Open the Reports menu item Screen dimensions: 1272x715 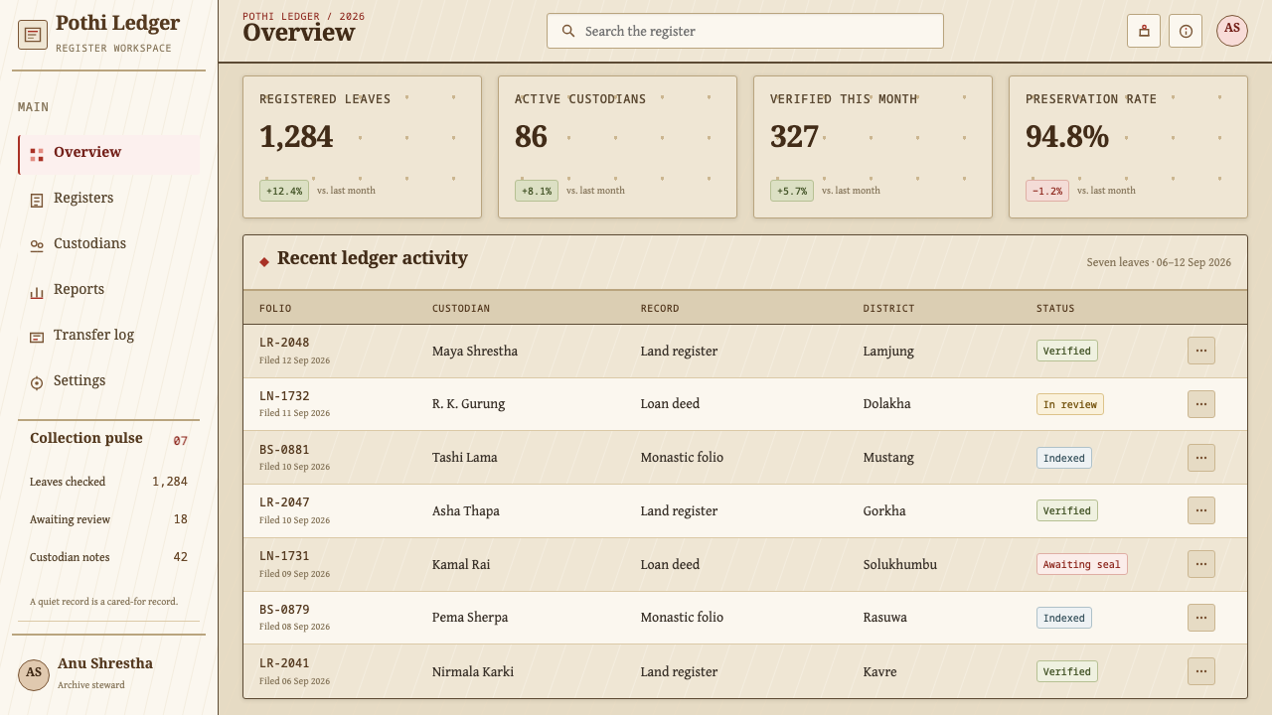108,291
